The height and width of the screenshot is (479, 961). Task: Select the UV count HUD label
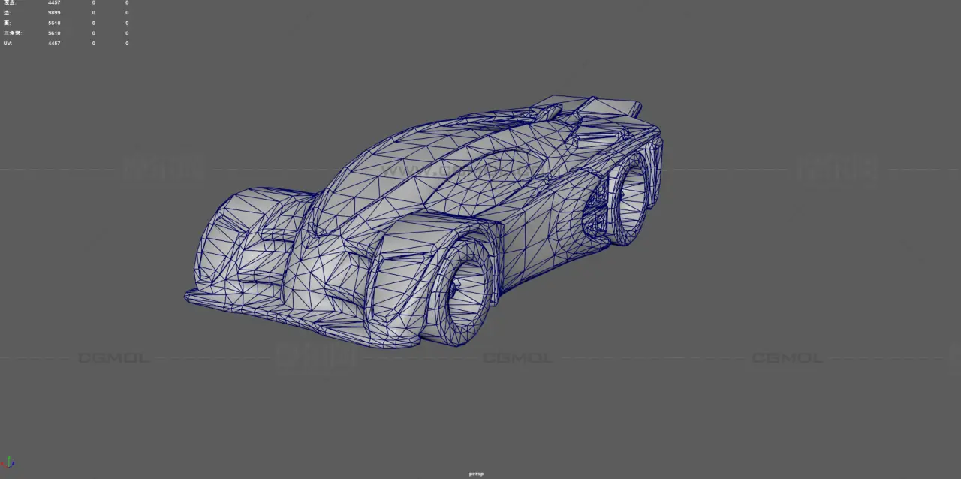(x=8, y=43)
